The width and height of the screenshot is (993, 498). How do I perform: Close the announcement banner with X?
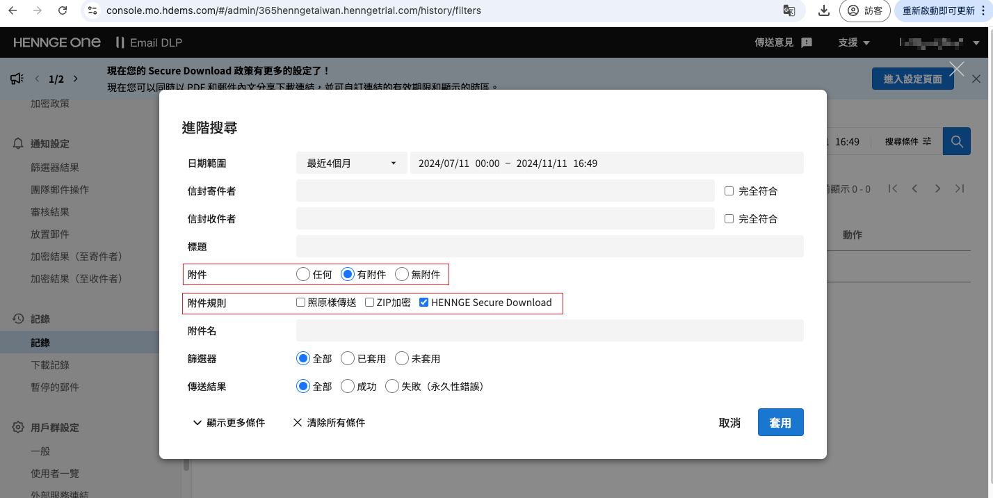tap(976, 79)
